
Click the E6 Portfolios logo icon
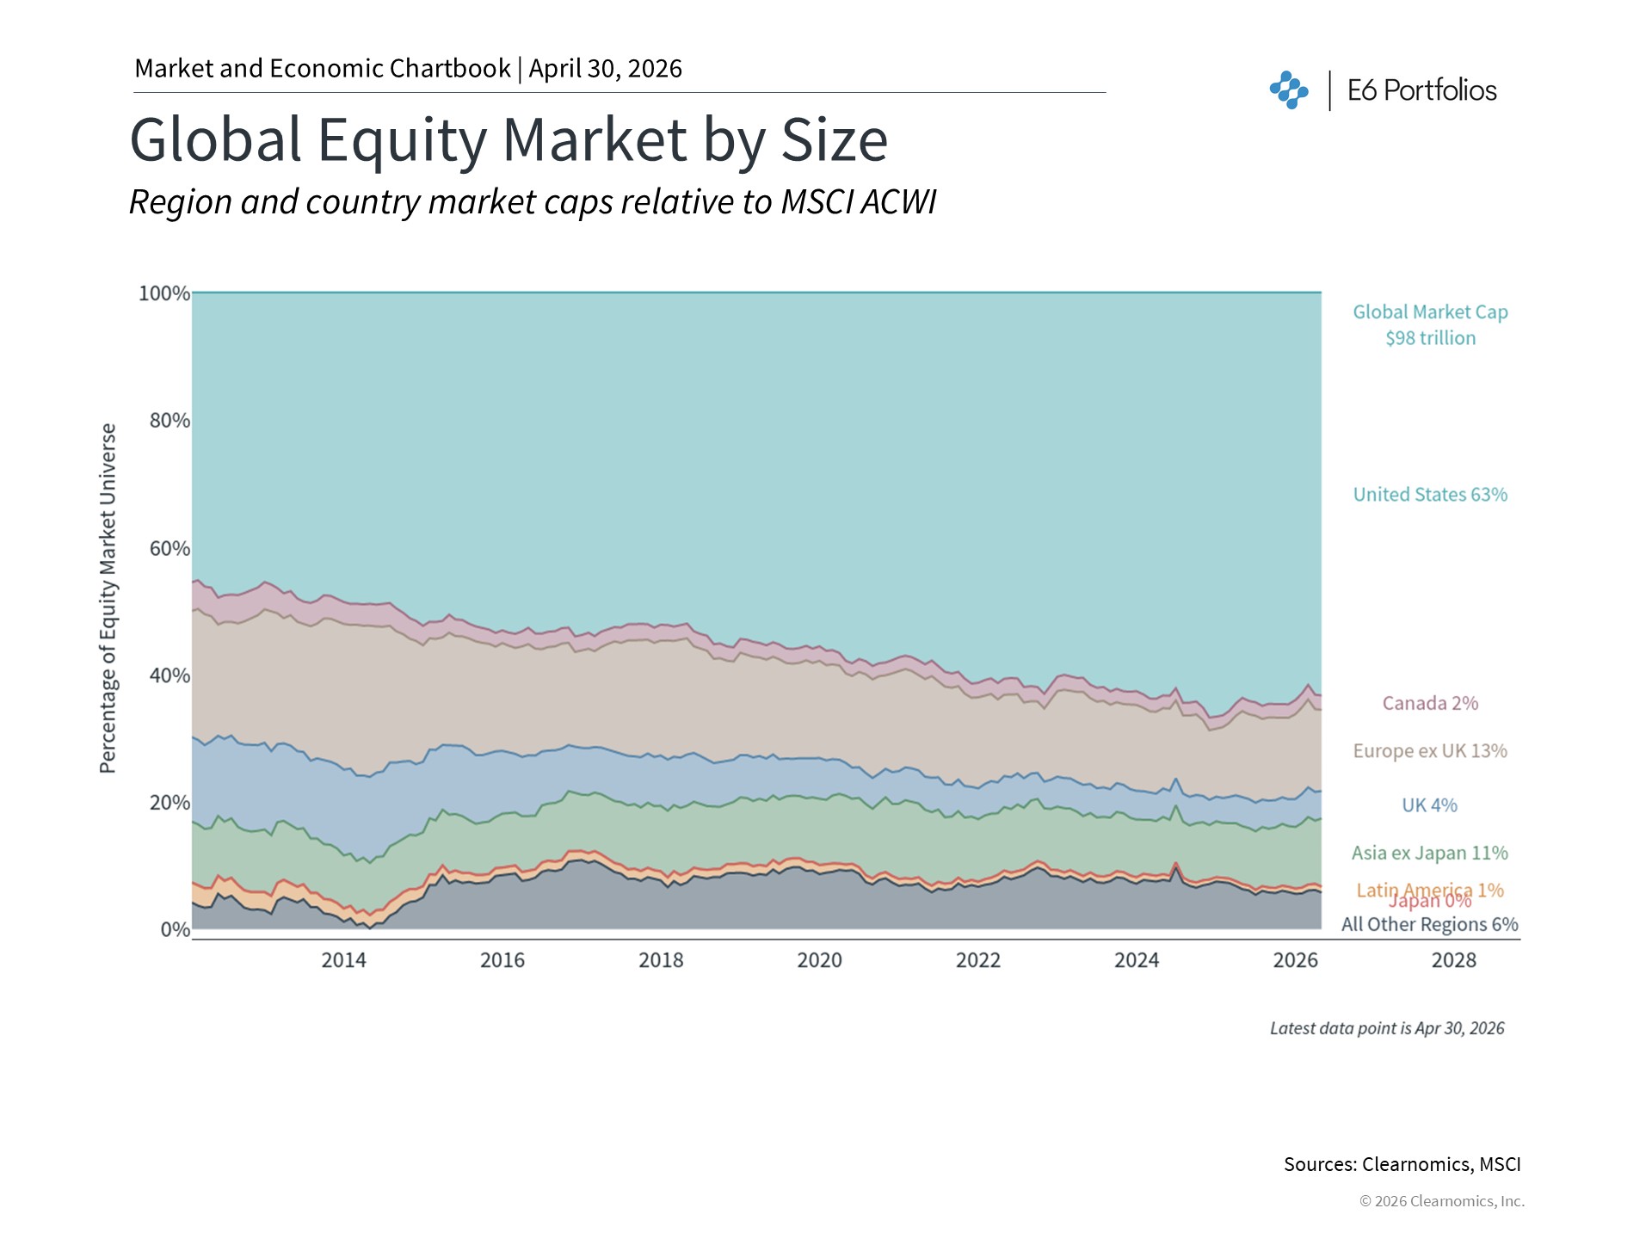(1288, 90)
